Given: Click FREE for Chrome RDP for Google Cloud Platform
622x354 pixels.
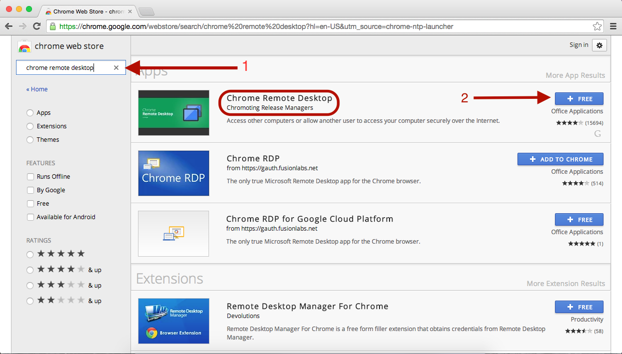Looking at the screenshot, I should tap(579, 220).
